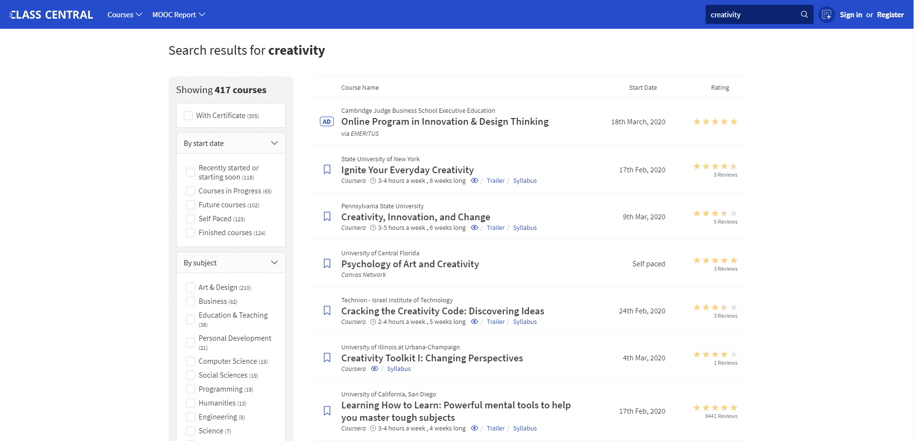The width and height of the screenshot is (914, 441).
Task: Click eye icon for Cracking the Creativity Code
Action: click(x=475, y=322)
